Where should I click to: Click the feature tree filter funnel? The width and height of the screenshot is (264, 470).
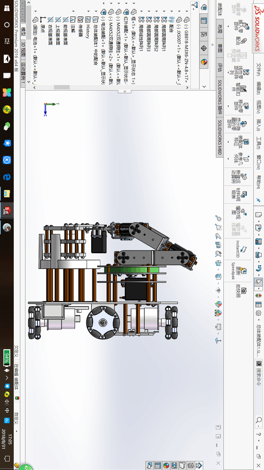coord(195,5)
